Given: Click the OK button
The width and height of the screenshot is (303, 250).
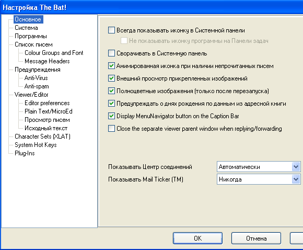Looking at the screenshot, I should coord(197,238).
